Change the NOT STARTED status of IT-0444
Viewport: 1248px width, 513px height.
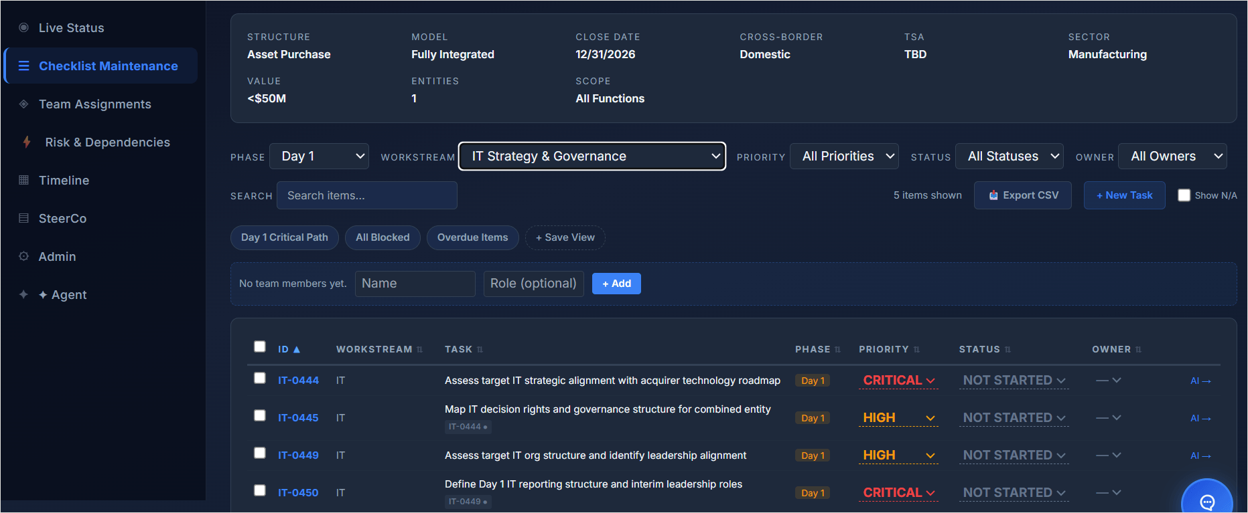pos(1014,380)
